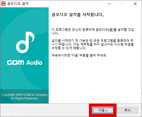Close the 곰오디오 설치 window
The width and height of the screenshot is (142, 117).
point(135,4)
